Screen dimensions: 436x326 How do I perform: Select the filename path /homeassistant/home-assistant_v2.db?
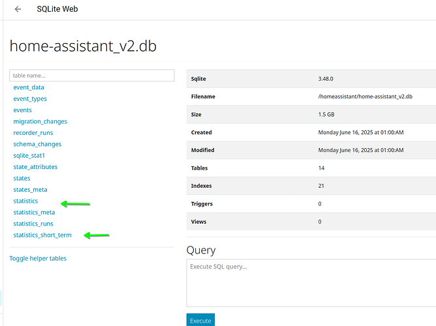pyautogui.click(x=365, y=96)
